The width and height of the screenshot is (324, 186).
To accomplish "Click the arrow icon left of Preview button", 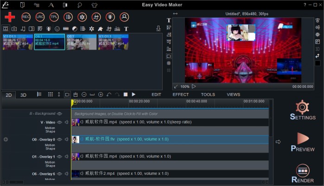I will (278, 142).
